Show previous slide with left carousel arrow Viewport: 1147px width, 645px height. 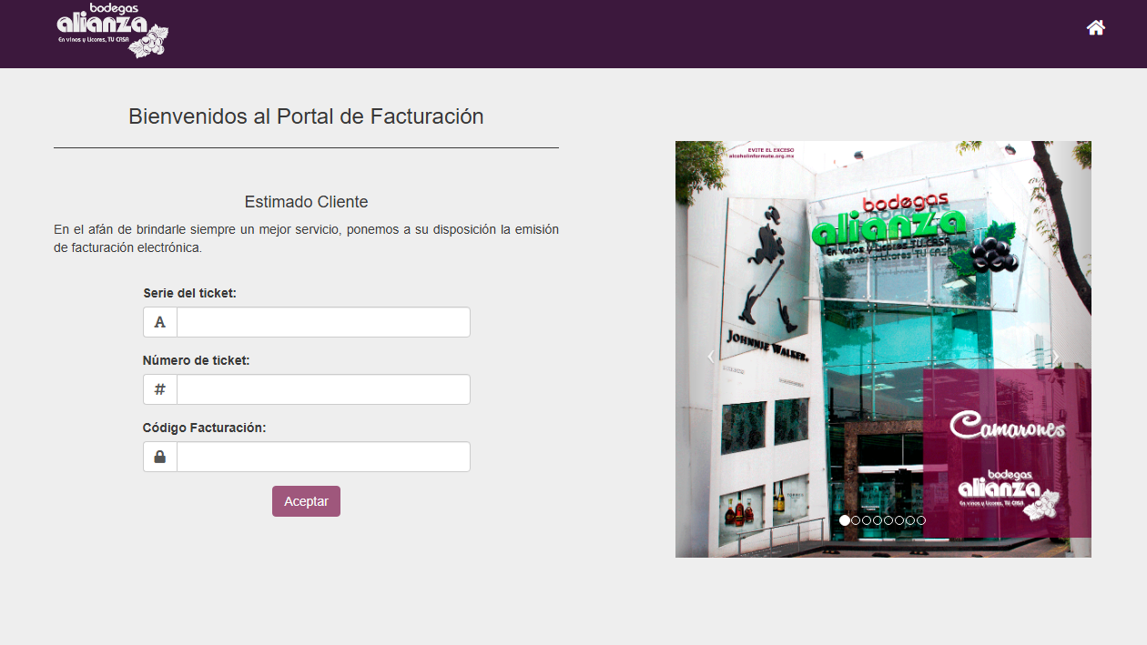point(711,357)
